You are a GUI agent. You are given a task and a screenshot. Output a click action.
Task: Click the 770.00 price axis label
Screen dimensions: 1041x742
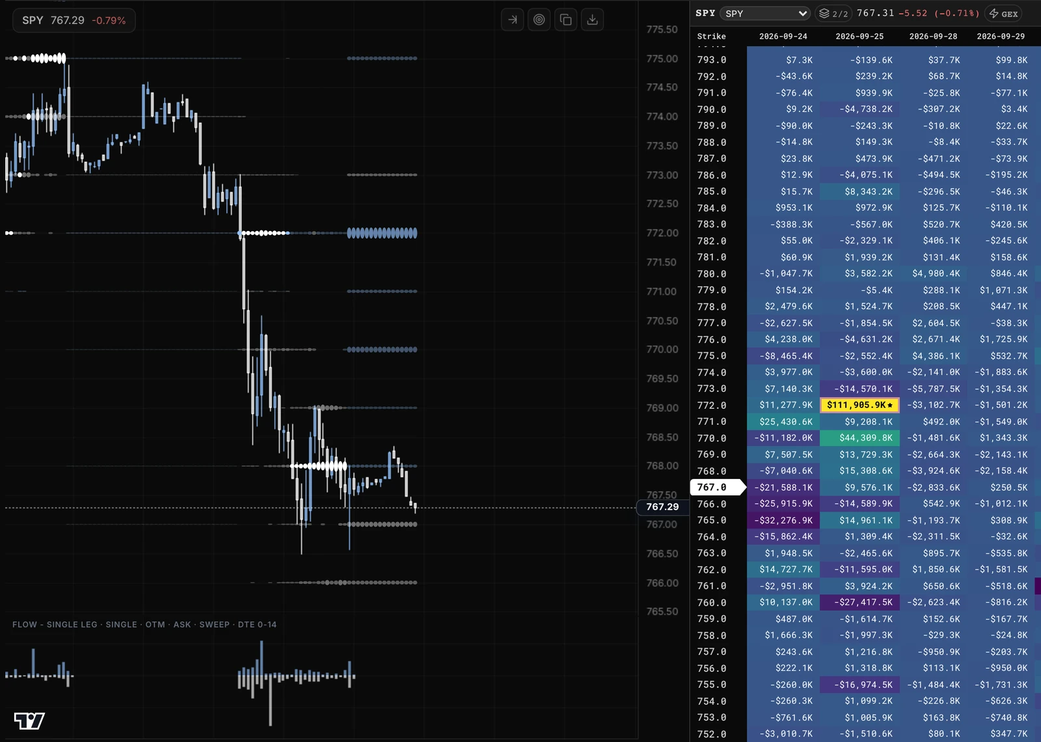coord(662,350)
